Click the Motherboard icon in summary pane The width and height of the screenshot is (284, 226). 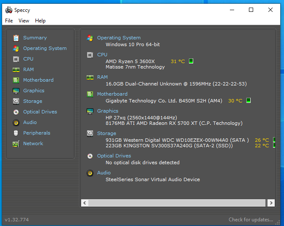[x=90, y=94]
